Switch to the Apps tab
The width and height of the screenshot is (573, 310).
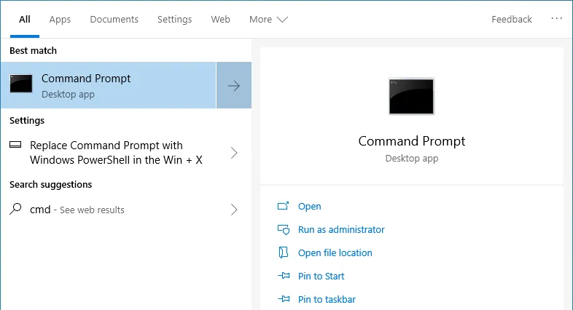click(60, 20)
